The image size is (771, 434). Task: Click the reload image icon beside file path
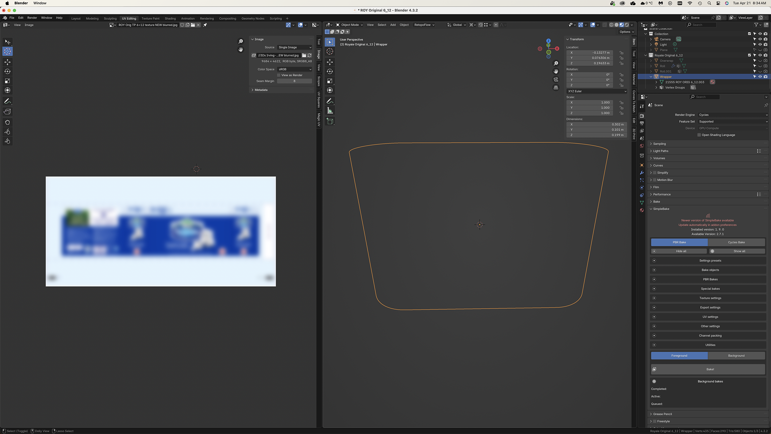[310, 55]
